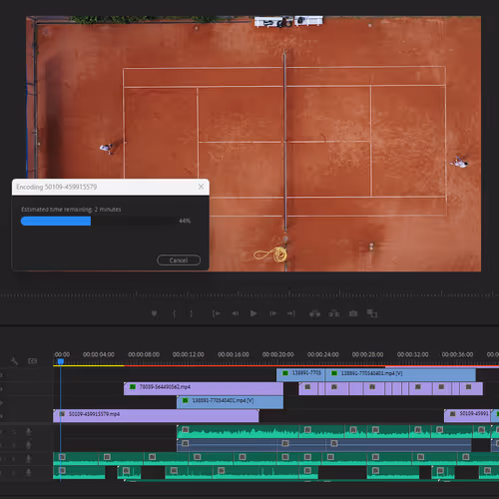
Task: Click the Mark In bracket icon
Action: tap(174, 313)
